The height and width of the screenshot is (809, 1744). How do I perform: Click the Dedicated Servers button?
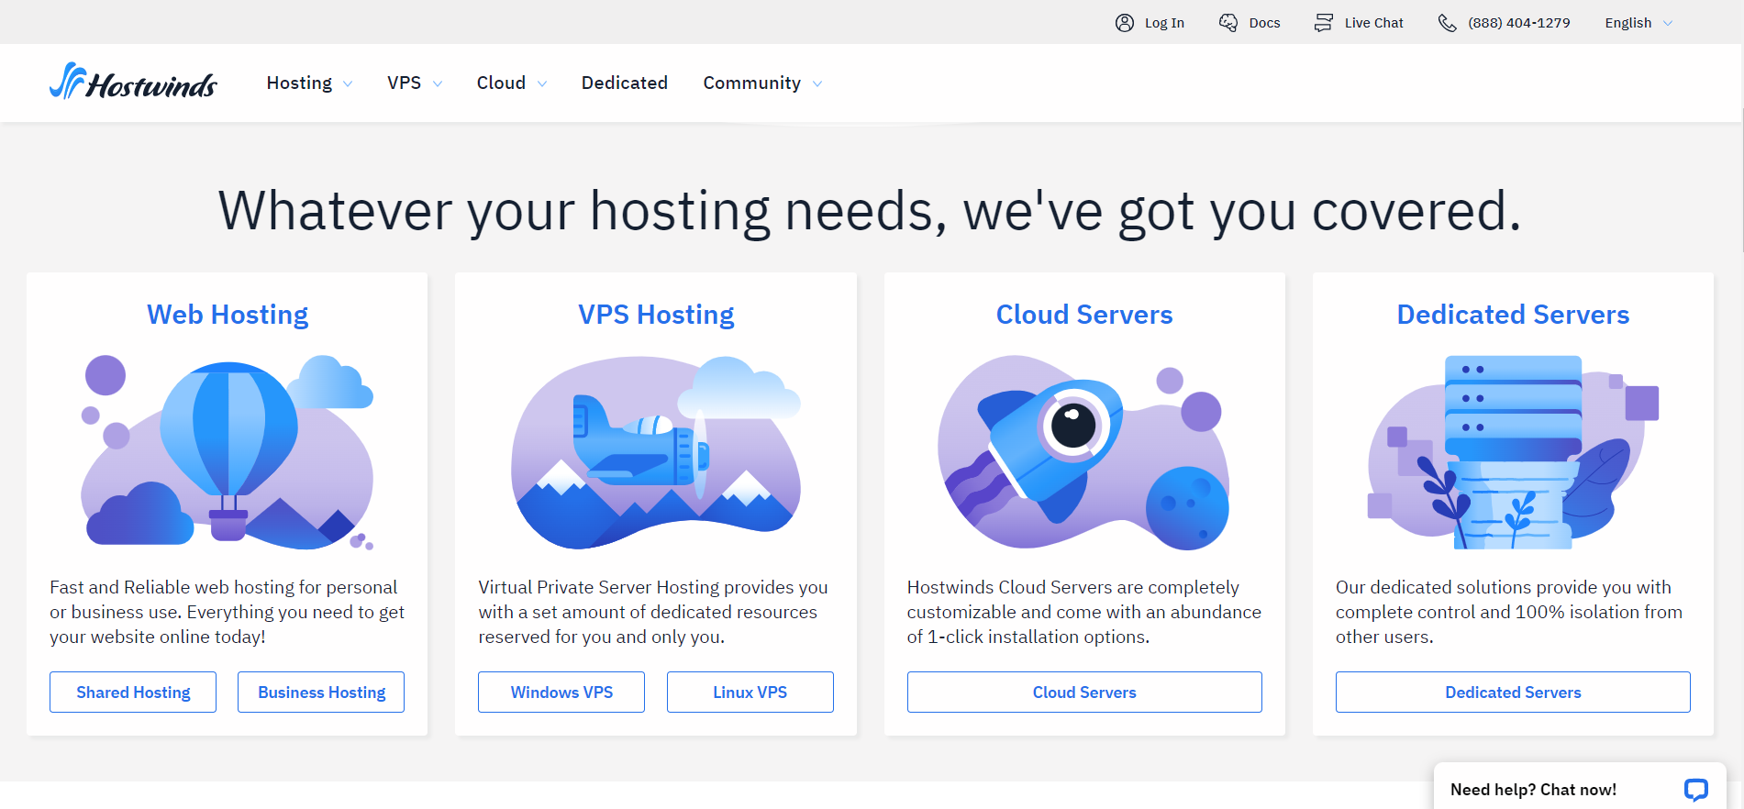tap(1513, 693)
